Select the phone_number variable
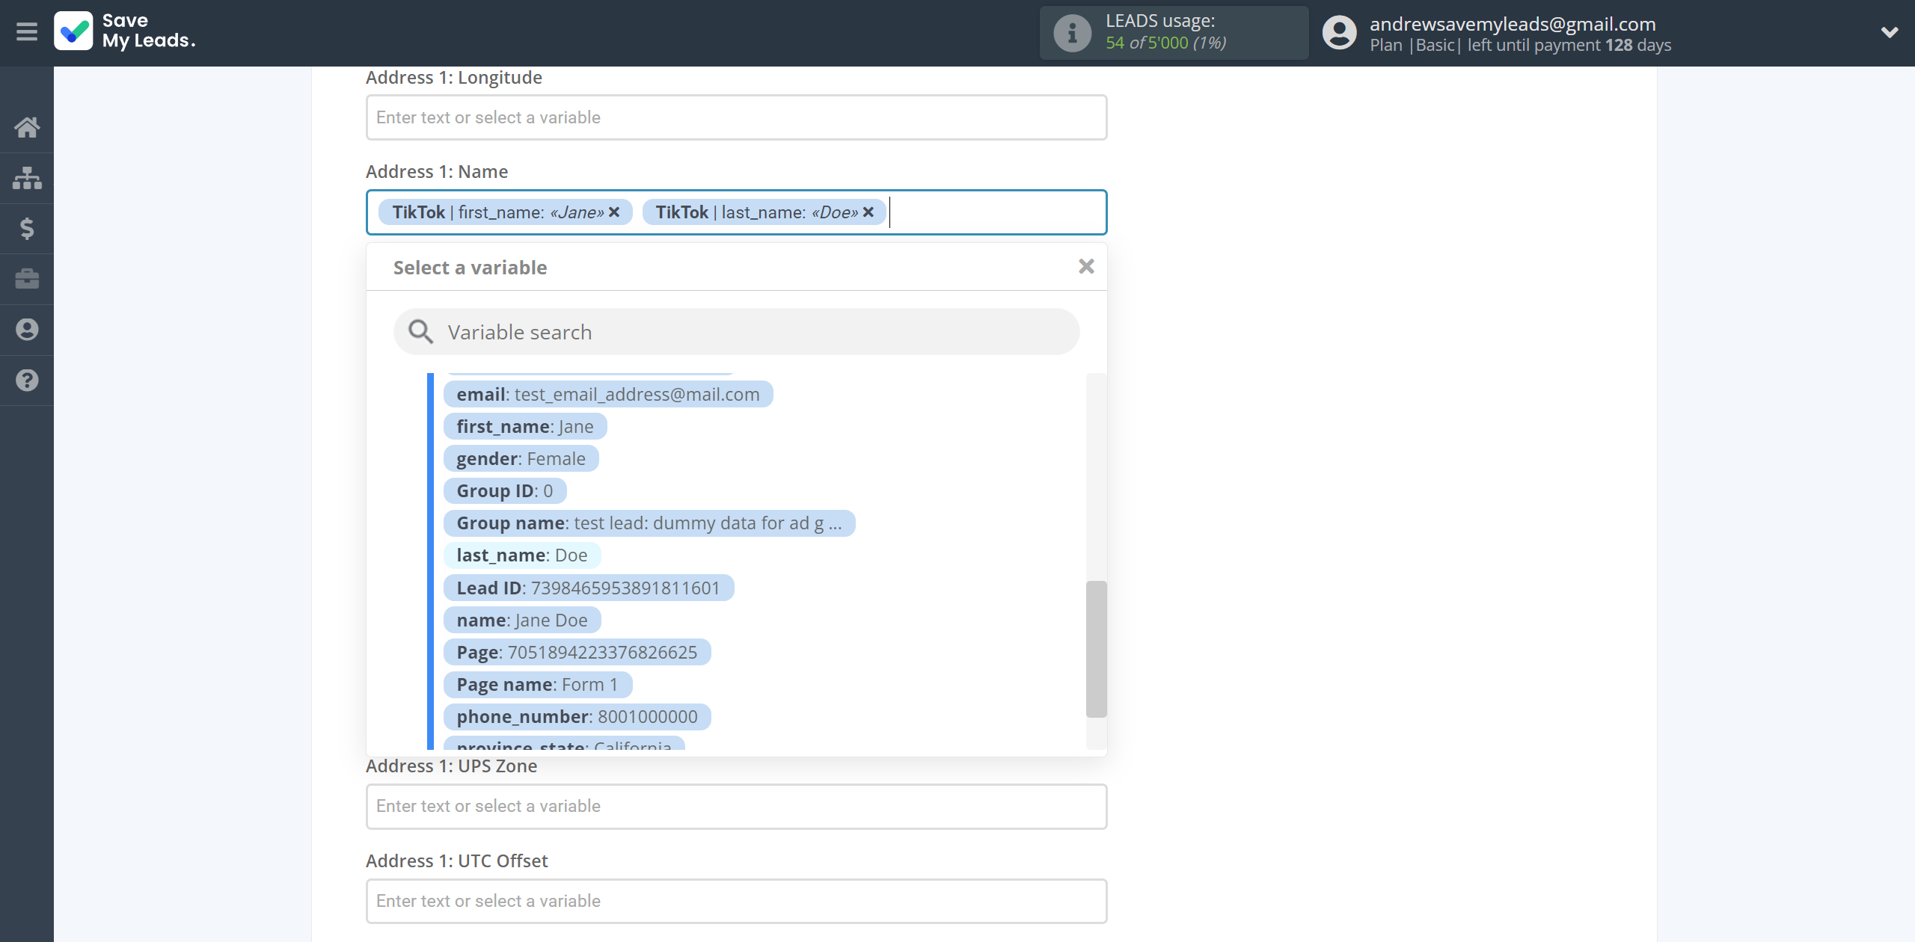The height and width of the screenshot is (942, 1915). pos(577,717)
